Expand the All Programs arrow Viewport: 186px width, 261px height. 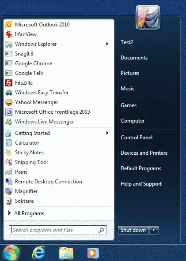pyautogui.click(x=9, y=213)
